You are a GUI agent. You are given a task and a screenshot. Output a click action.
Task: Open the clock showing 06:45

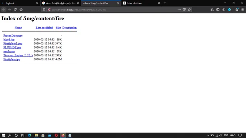pos(233,135)
